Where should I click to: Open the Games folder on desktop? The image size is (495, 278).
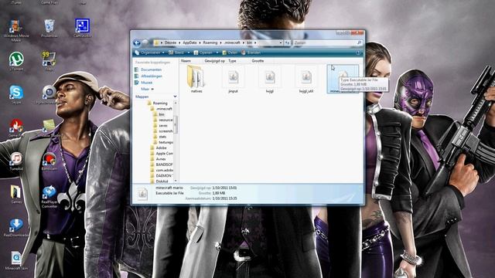point(15,194)
